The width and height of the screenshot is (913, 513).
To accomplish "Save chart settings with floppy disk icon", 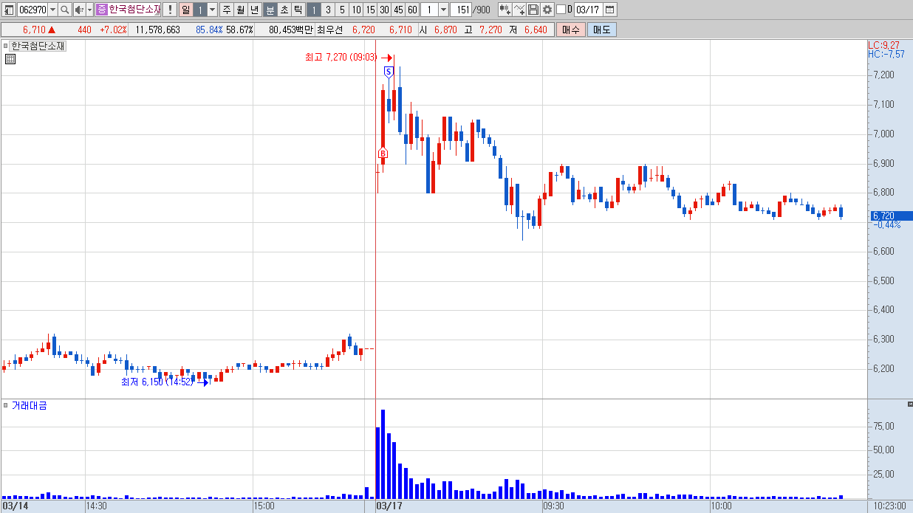I will (533, 10).
